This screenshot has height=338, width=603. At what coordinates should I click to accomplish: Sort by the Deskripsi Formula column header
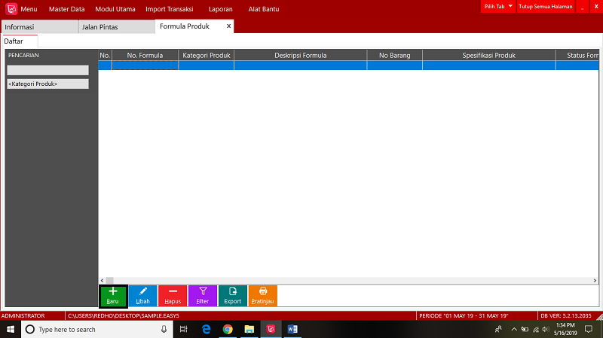tap(300, 55)
